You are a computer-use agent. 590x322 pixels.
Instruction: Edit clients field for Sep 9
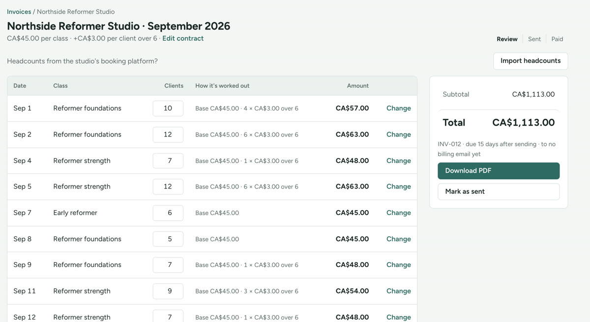pos(168,265)
